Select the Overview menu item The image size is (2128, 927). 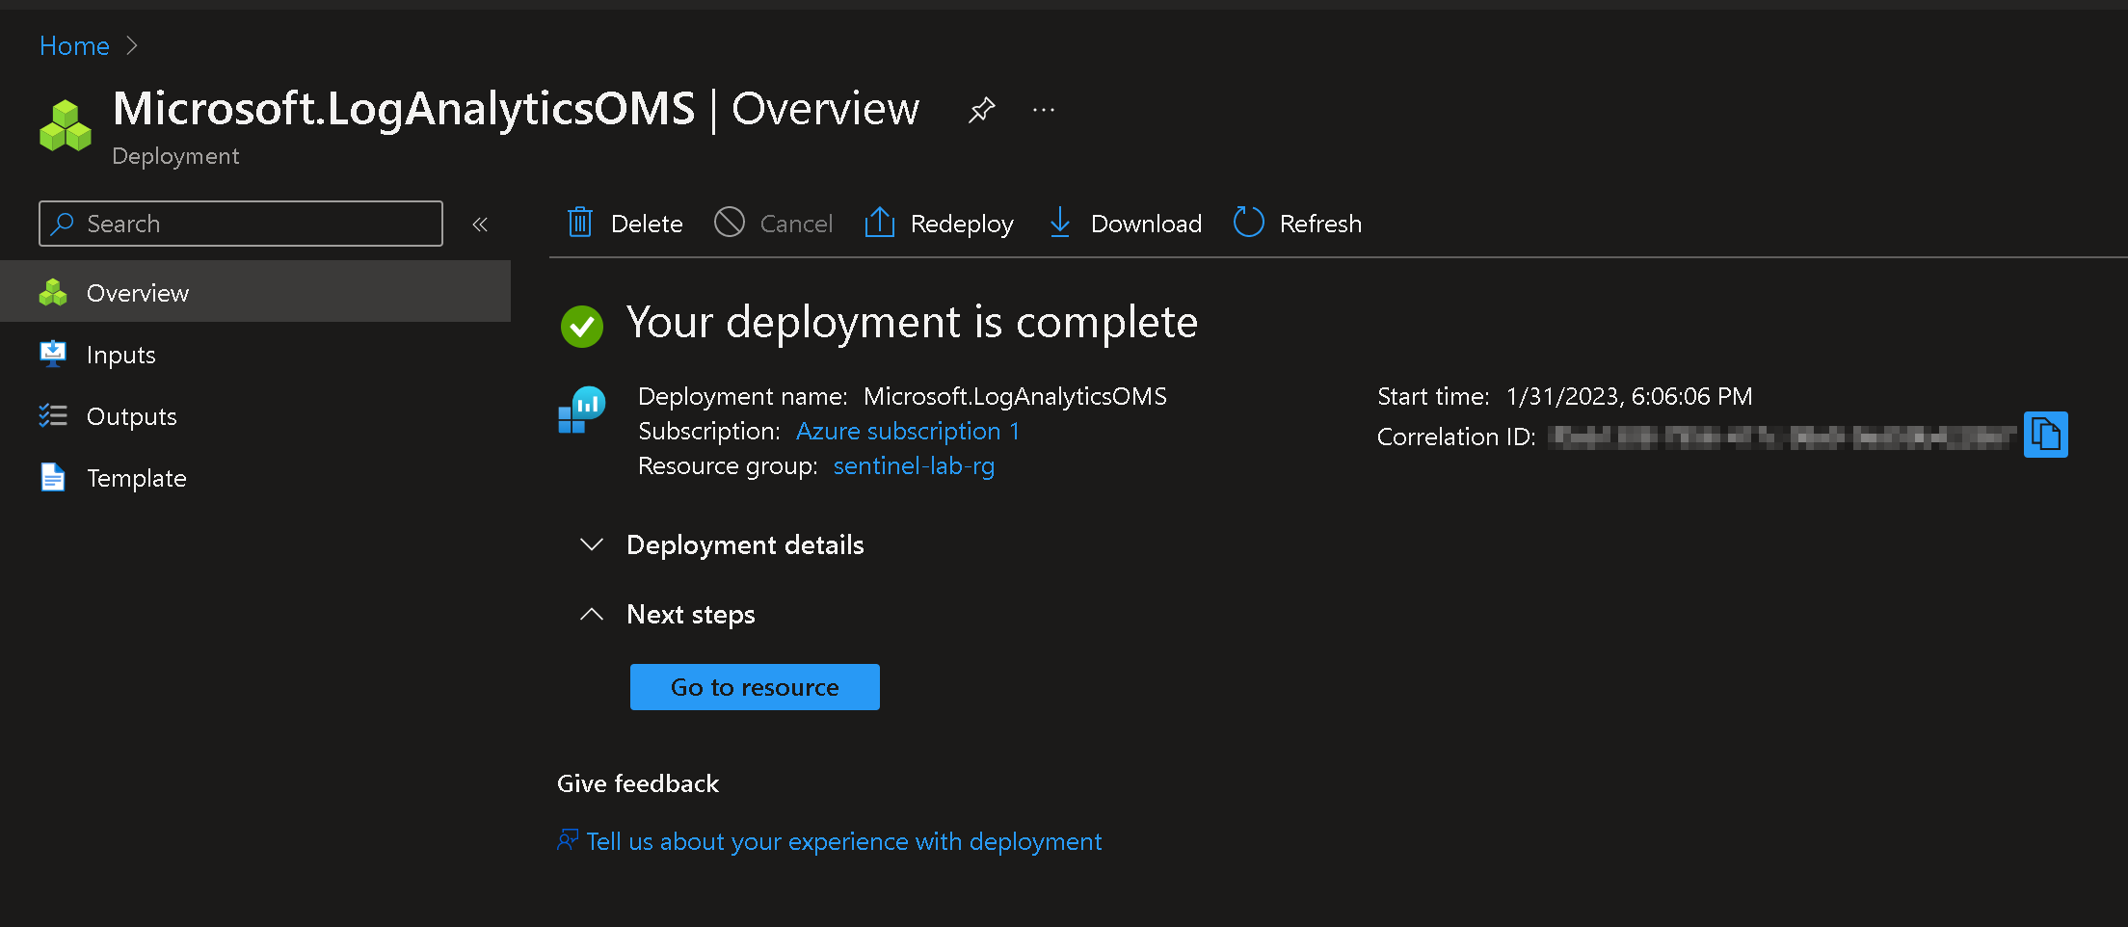(x=138, y=293)
